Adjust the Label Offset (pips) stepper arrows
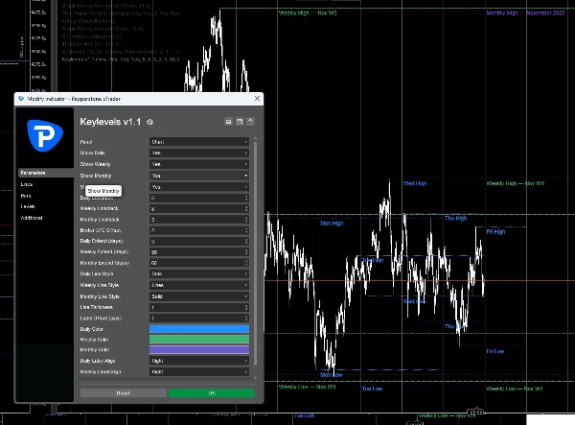575x425 pixels. pos(246,319)
